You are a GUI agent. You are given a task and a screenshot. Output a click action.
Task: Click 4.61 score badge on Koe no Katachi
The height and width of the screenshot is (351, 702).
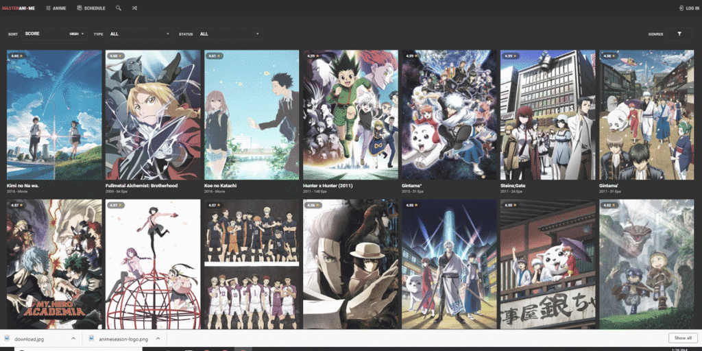pos(215,56)
